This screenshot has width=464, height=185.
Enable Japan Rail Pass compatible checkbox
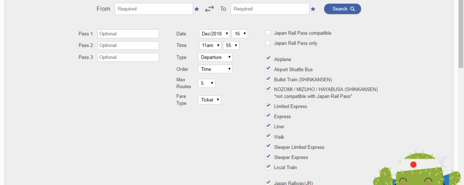click(268, 33)
